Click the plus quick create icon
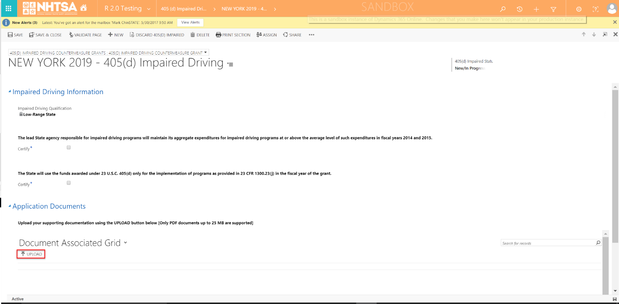 coord(536,9)
